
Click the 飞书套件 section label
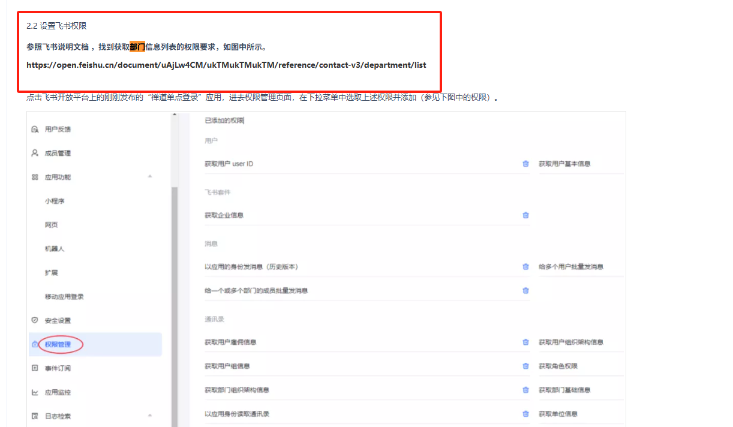(218, 193)
